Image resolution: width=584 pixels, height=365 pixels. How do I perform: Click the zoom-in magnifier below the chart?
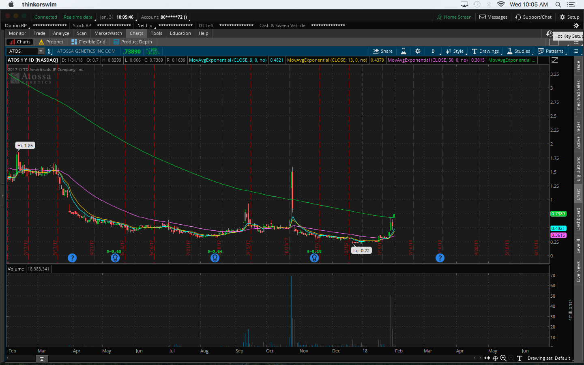point(503,358)
